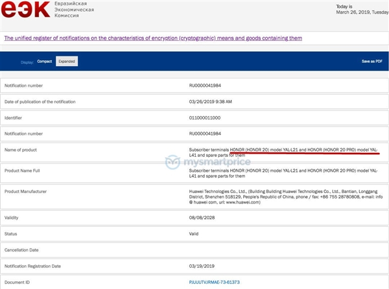Click the mysmartprice watermark logo
This screenshot has width=389, height=289.
click(193, 163)
